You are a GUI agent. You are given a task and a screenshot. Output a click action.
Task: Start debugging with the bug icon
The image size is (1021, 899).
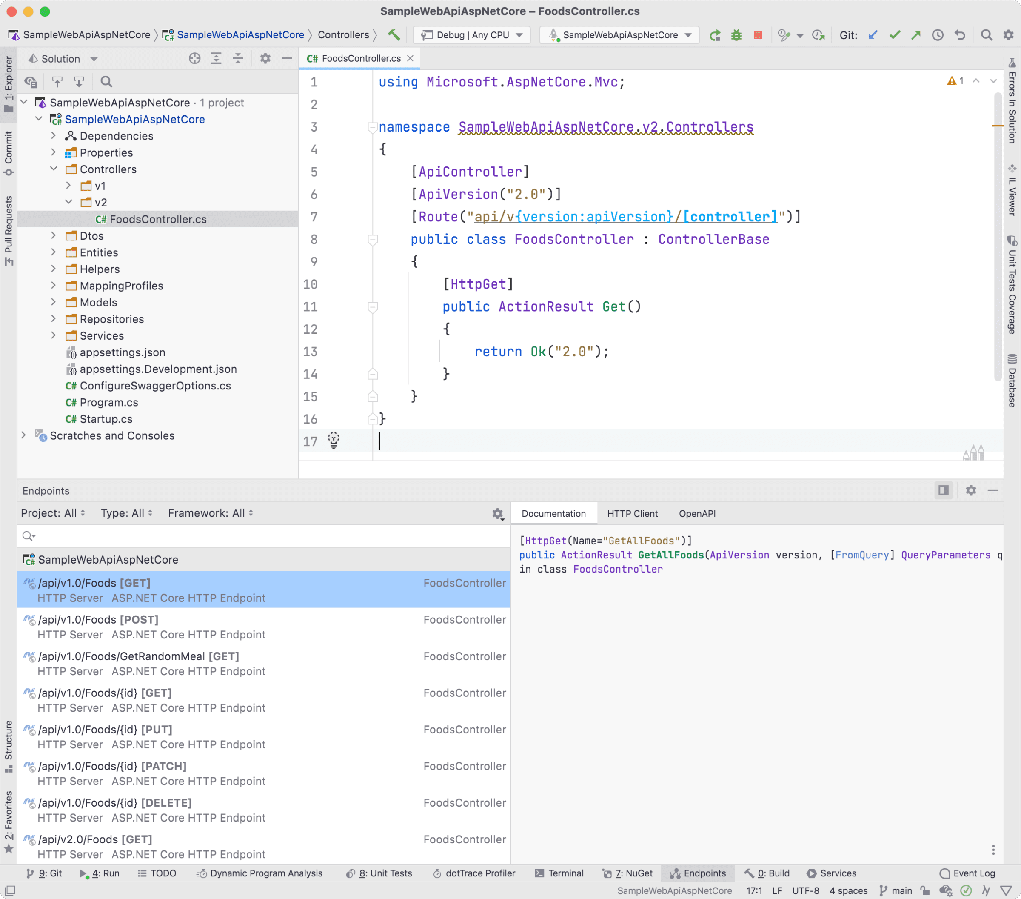736,35
